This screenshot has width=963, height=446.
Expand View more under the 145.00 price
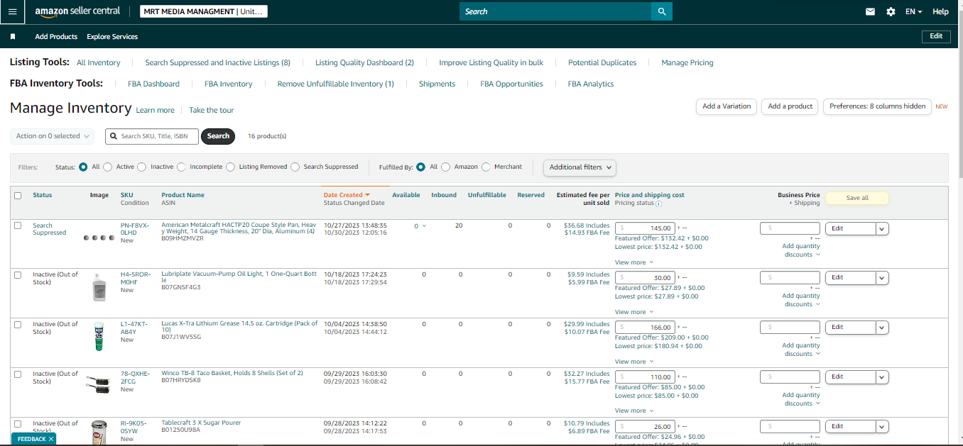633,262
